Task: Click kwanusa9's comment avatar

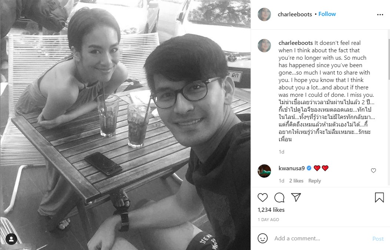Action: [264, 171]
